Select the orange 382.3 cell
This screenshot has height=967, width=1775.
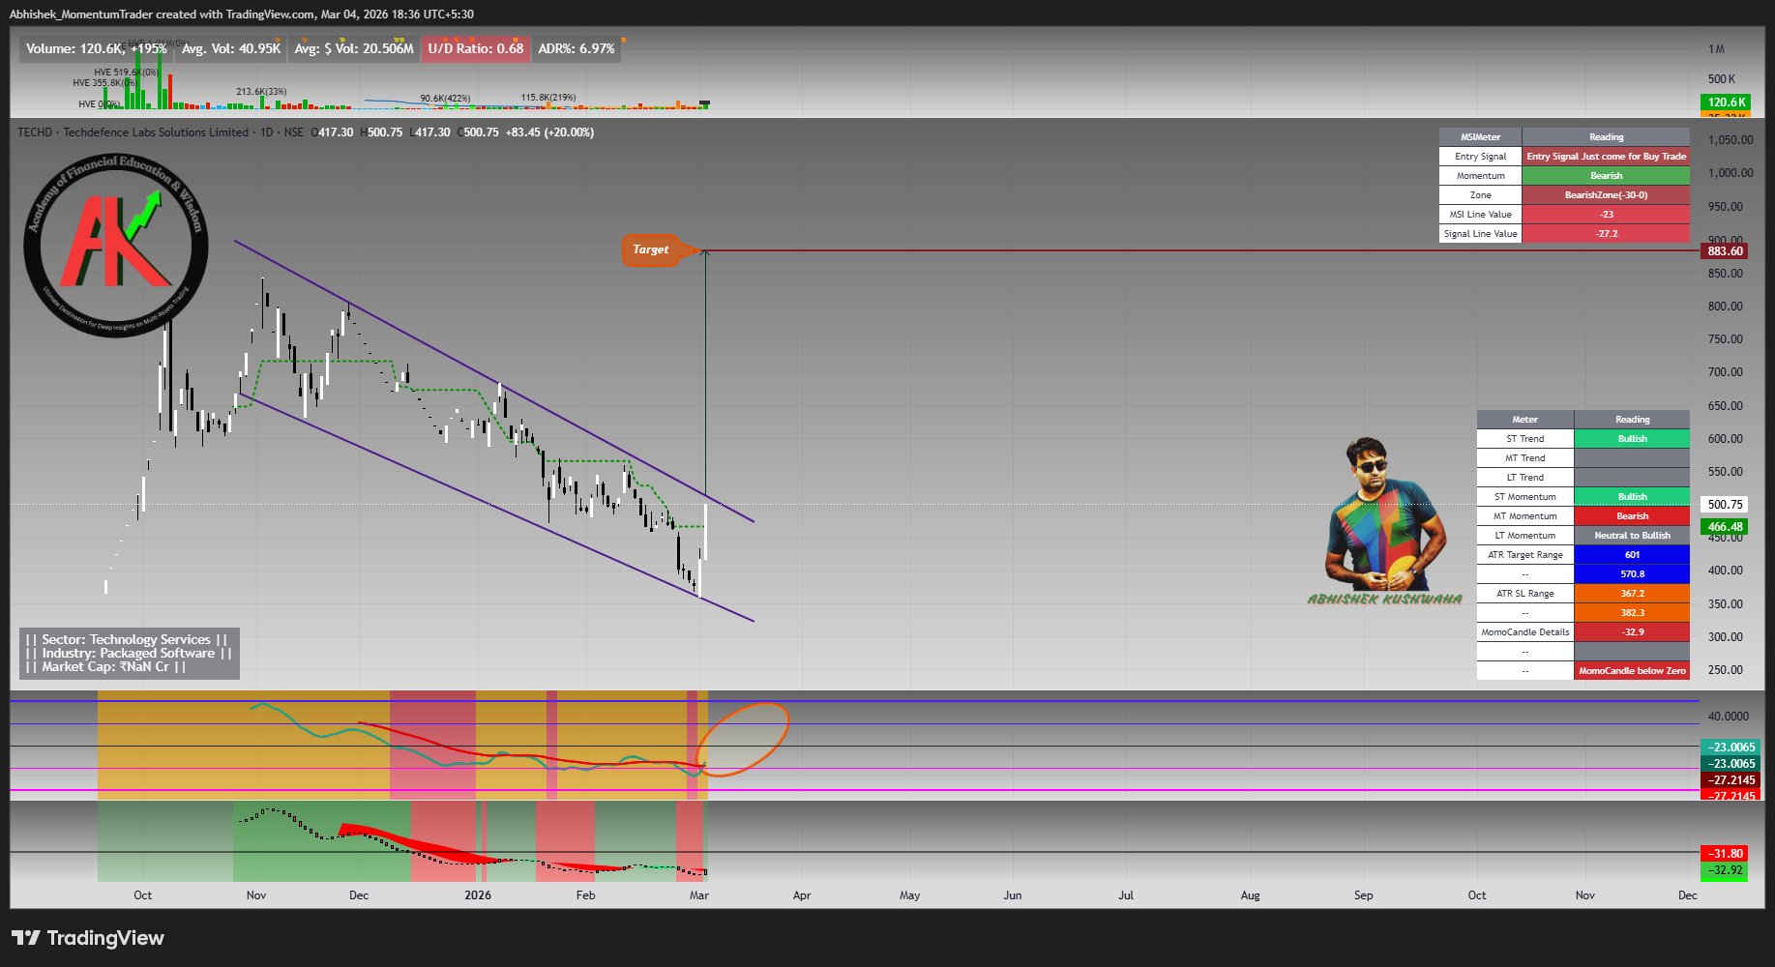point(1632,613)
